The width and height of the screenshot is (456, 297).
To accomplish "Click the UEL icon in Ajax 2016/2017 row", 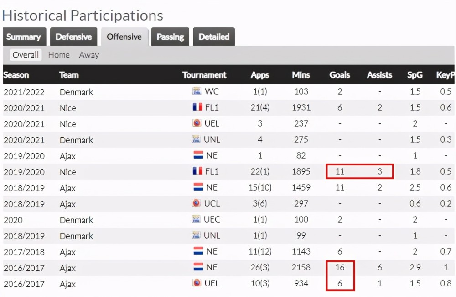I will [197, 283].
